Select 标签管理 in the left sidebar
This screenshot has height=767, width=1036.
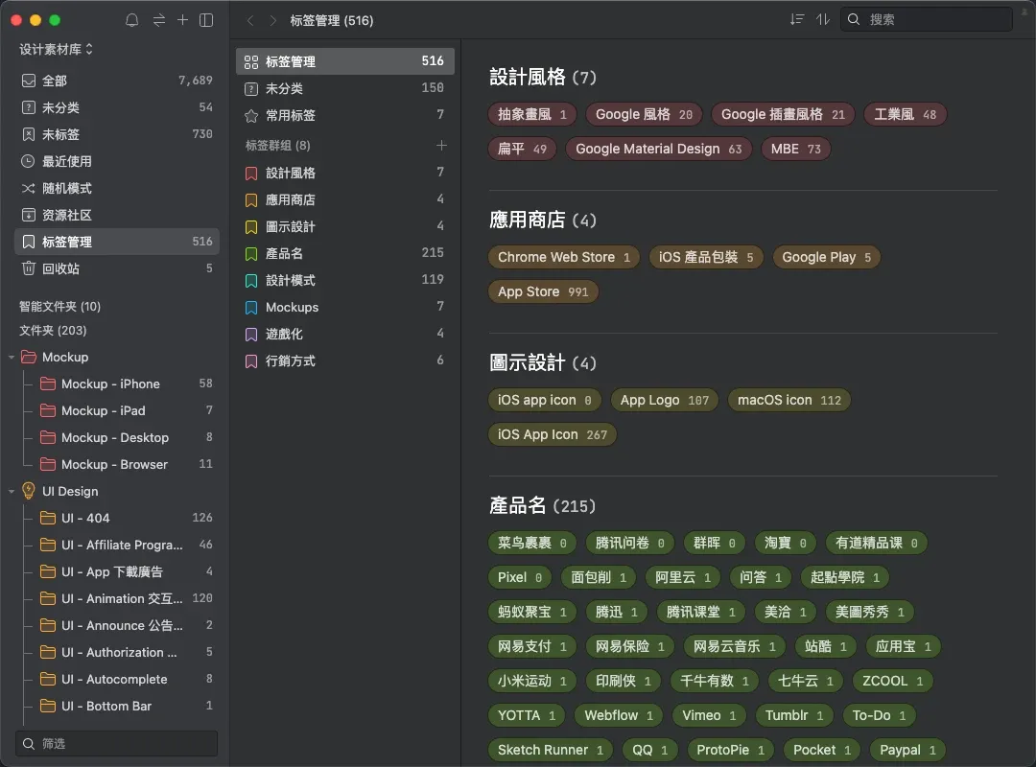[x=116, y=242]
